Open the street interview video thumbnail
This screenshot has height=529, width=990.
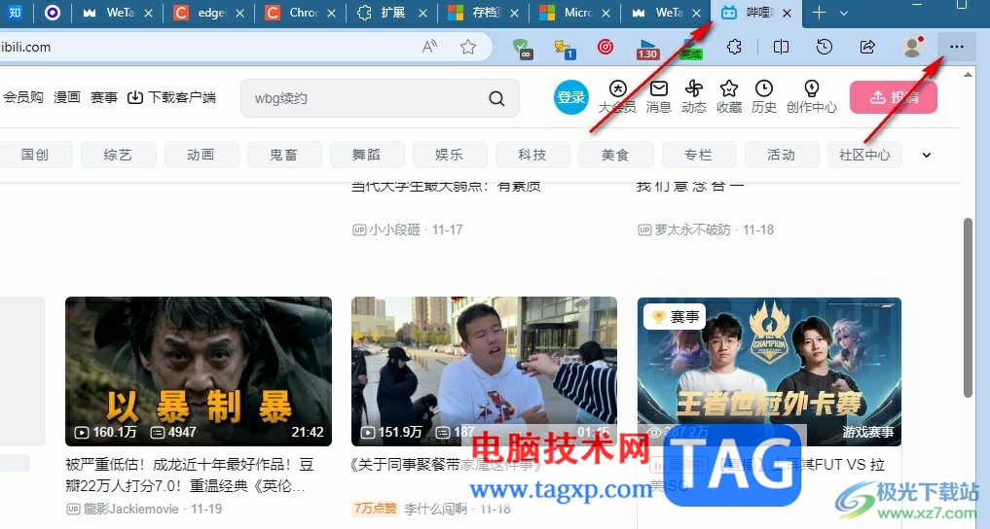pos(484,371)
